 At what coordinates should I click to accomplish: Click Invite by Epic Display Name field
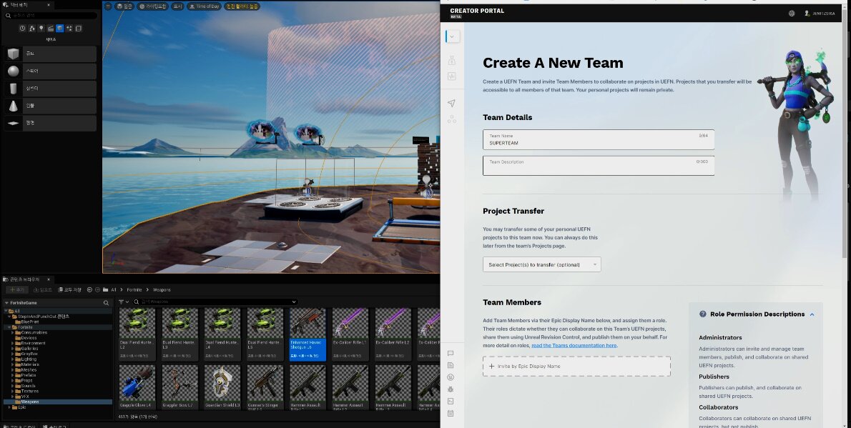pyautogui.click(x=576, y=366)
